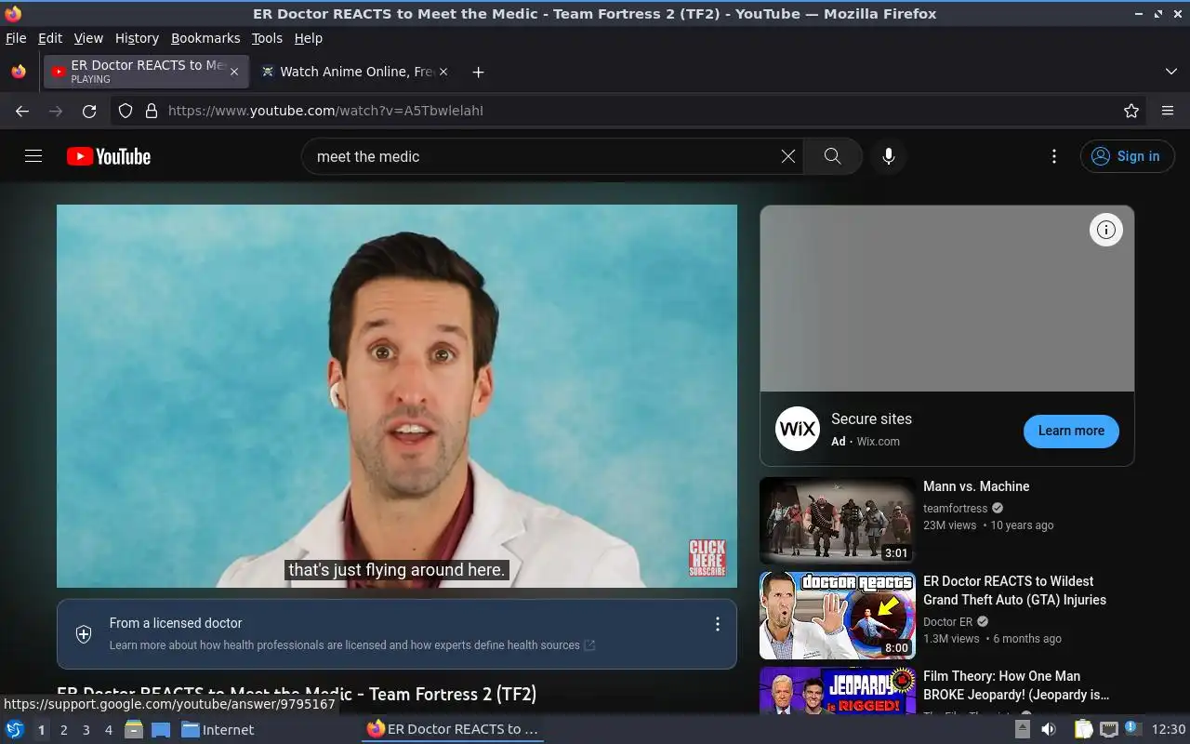Open the teamfortress channel link
The image size is (1190, 744).
point(955,508)
